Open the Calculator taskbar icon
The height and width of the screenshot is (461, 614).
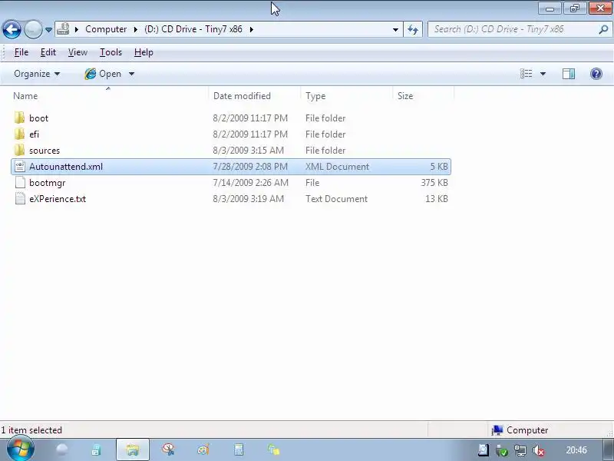pos(239,449)
